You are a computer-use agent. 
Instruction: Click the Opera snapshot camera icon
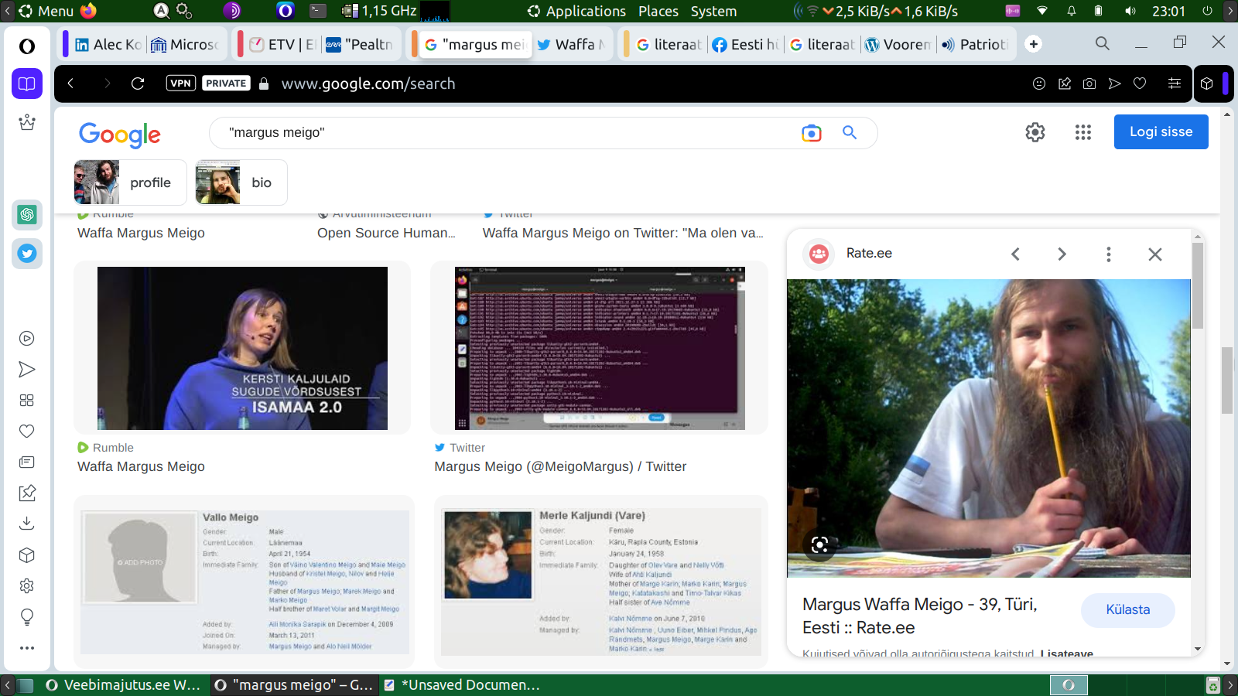(x=1089, y=84)
